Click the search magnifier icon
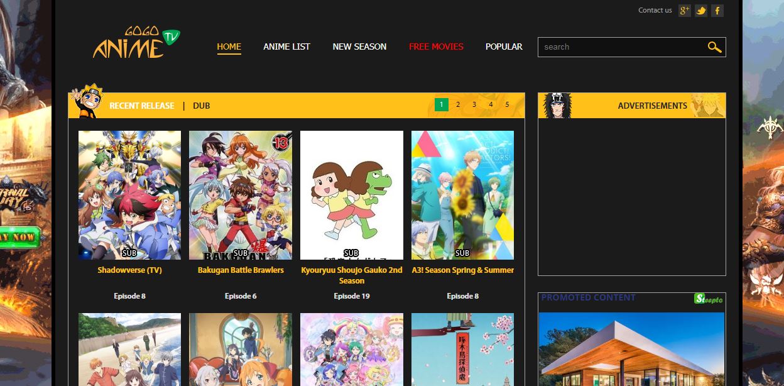Viewport: 784px width, 386px height. pos(714,47)
